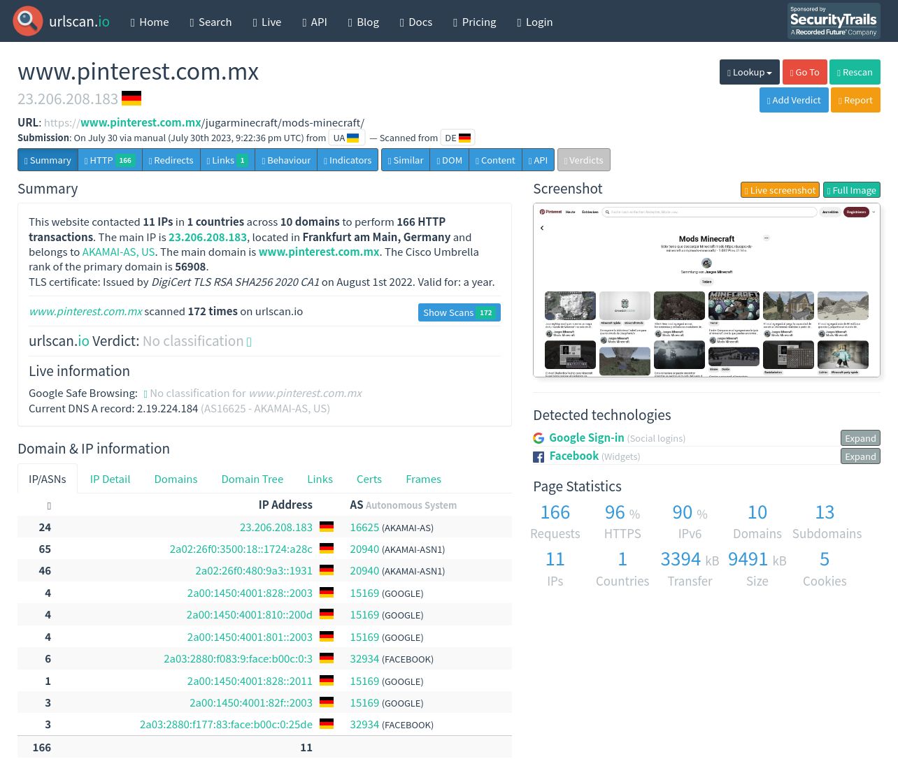
Task: Open the Indicators tab
Action: 348,160
